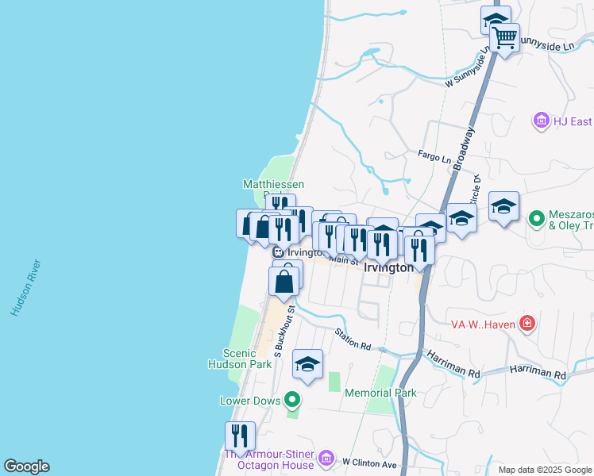This screenshot has height=476, width=594.
Task: Click the restaurant marker above Irvington town label
Action: [382, 246]
